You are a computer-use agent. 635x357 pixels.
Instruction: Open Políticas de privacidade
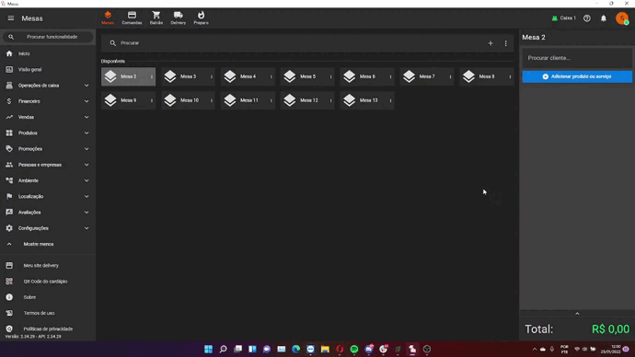coord(48,328)
